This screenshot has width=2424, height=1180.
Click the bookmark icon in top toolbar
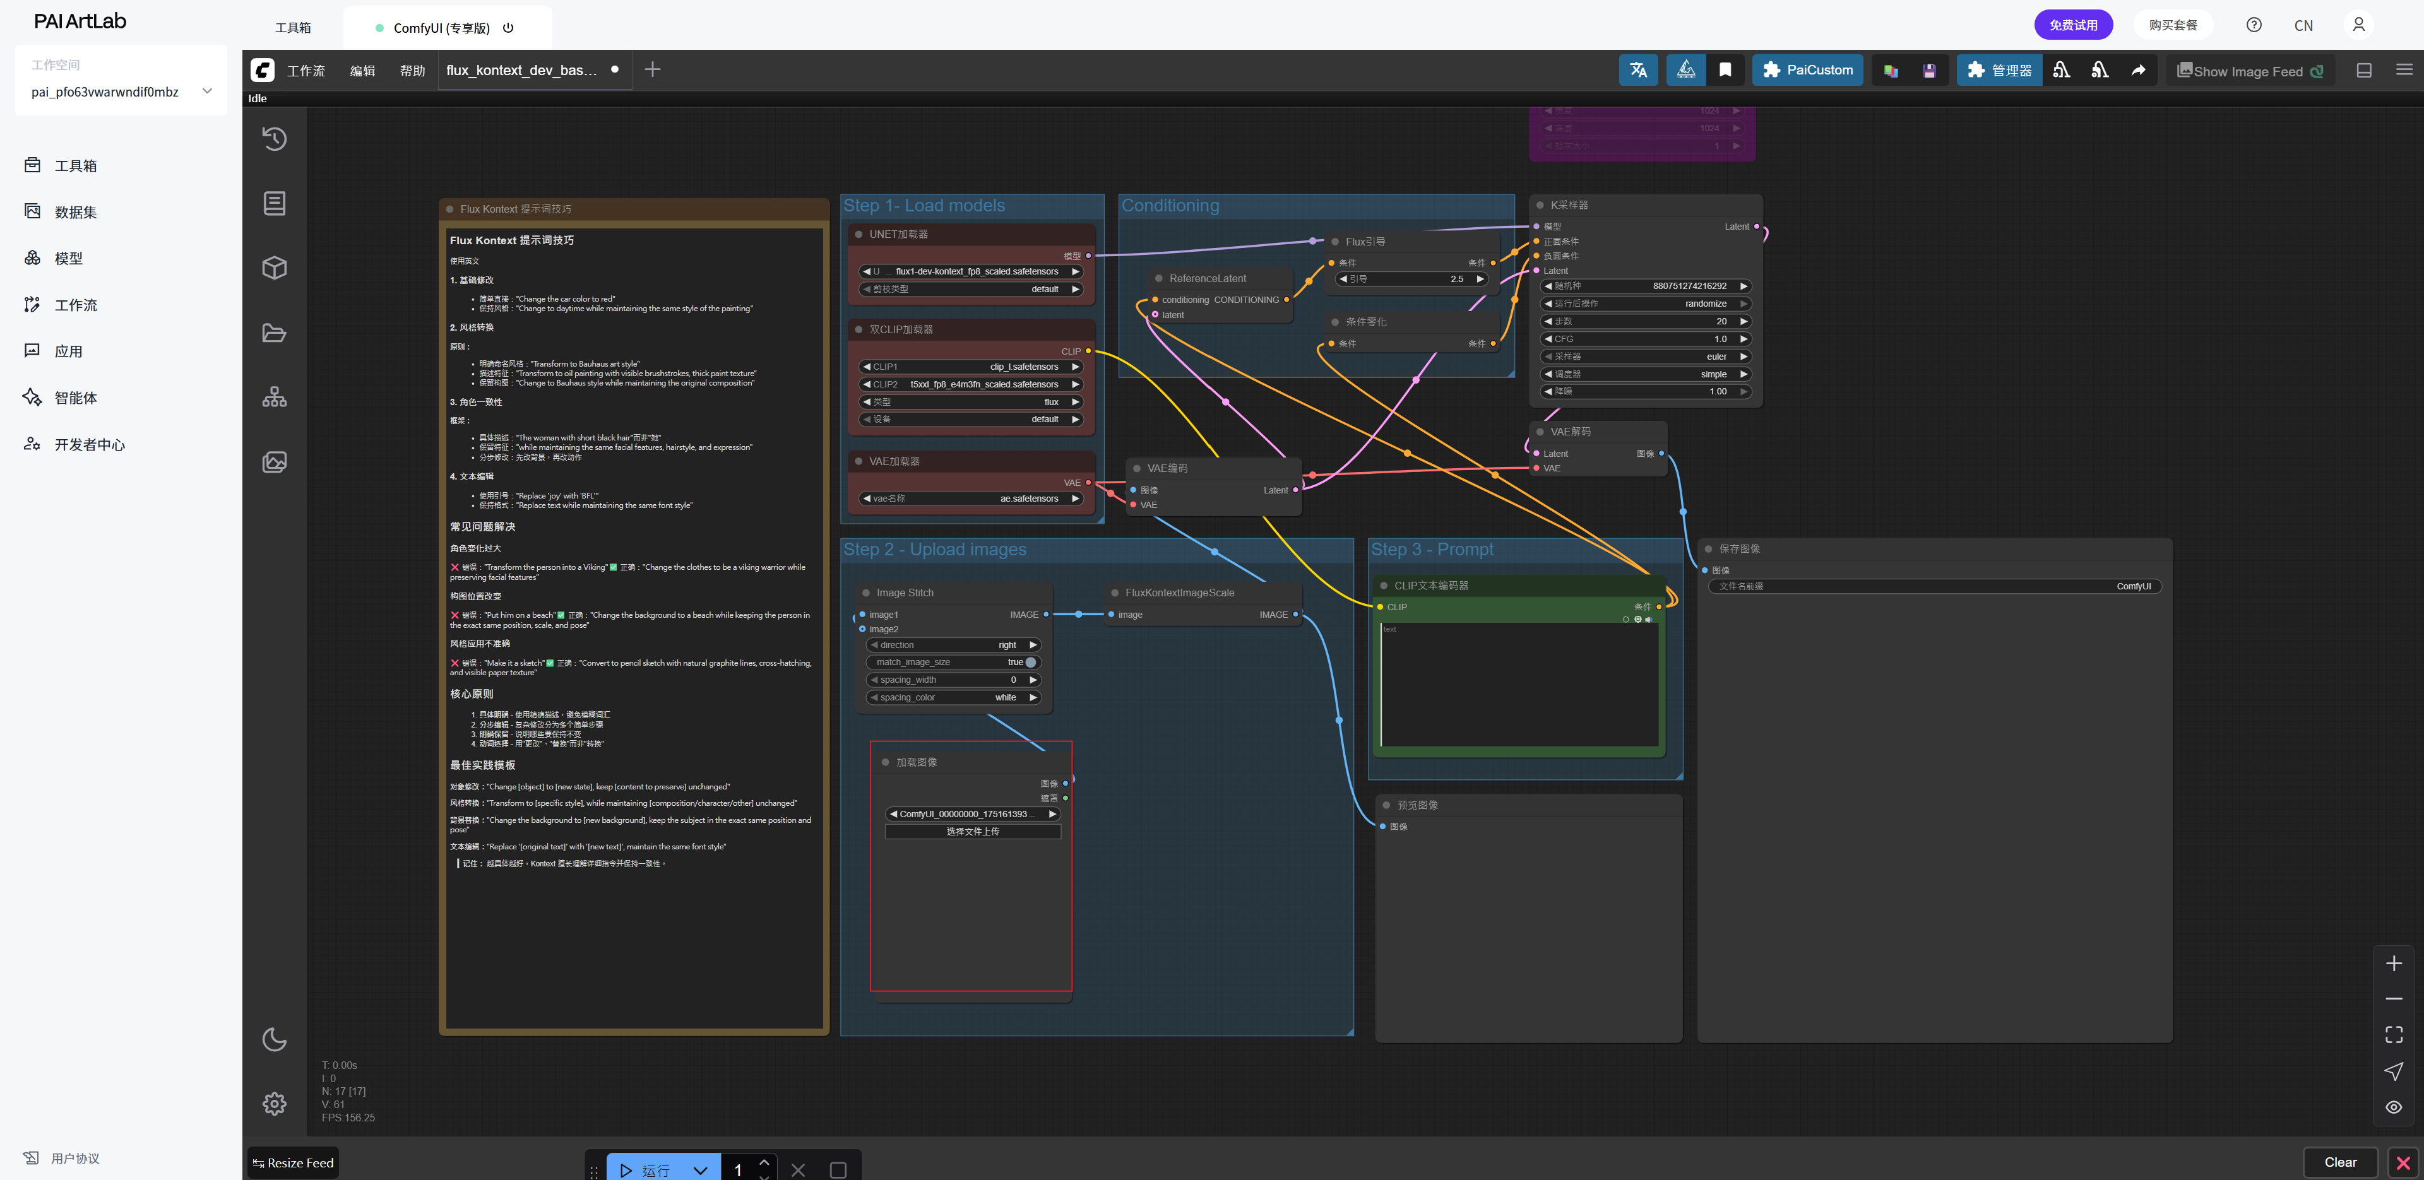point(1725,69)
